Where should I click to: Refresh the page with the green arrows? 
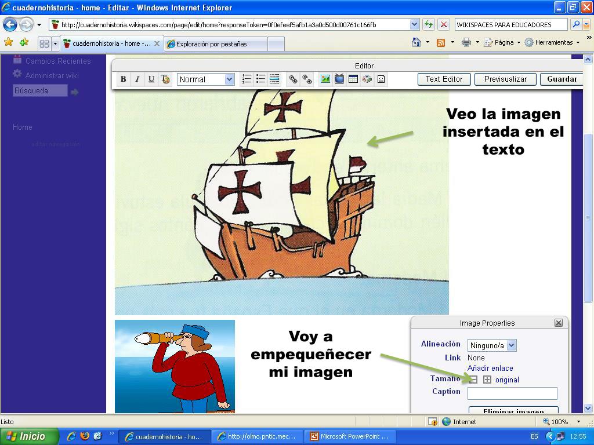[x=429, y=24]
